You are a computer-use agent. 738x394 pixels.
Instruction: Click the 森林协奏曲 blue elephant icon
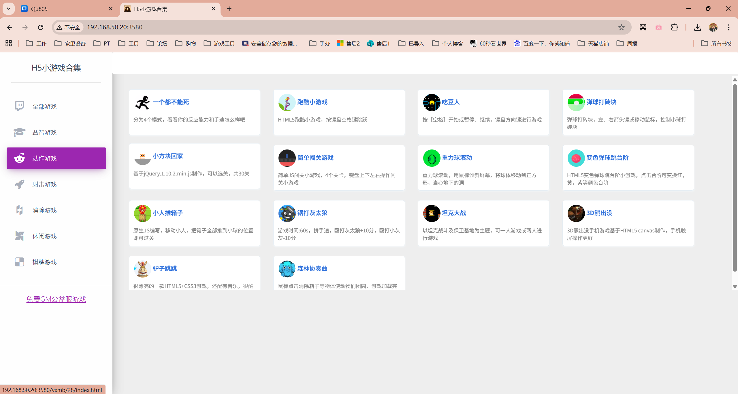click(x=287, y=269)
